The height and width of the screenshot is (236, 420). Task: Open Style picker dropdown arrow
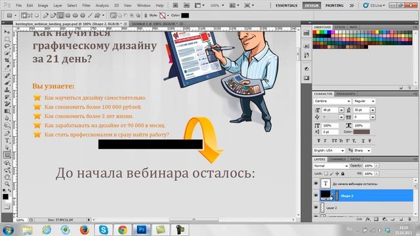pyautogui.click(x=168, y=16)
